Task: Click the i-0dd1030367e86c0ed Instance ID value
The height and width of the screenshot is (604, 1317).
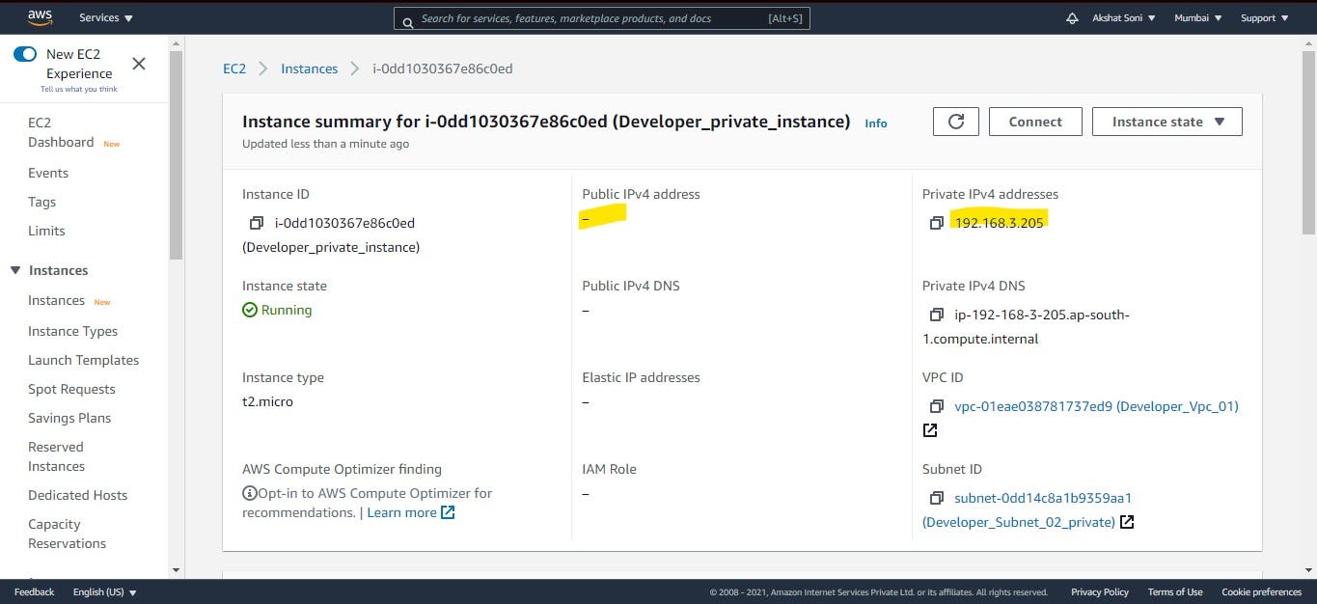Action: pyautogui.click(x=344, y=223)
